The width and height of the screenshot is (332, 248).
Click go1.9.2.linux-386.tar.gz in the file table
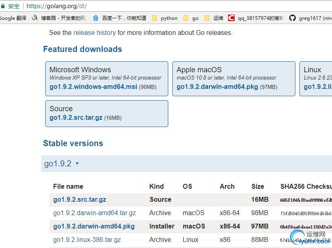coord(87,240)
